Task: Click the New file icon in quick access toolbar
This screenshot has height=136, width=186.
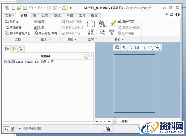Action: coord(14,8)
